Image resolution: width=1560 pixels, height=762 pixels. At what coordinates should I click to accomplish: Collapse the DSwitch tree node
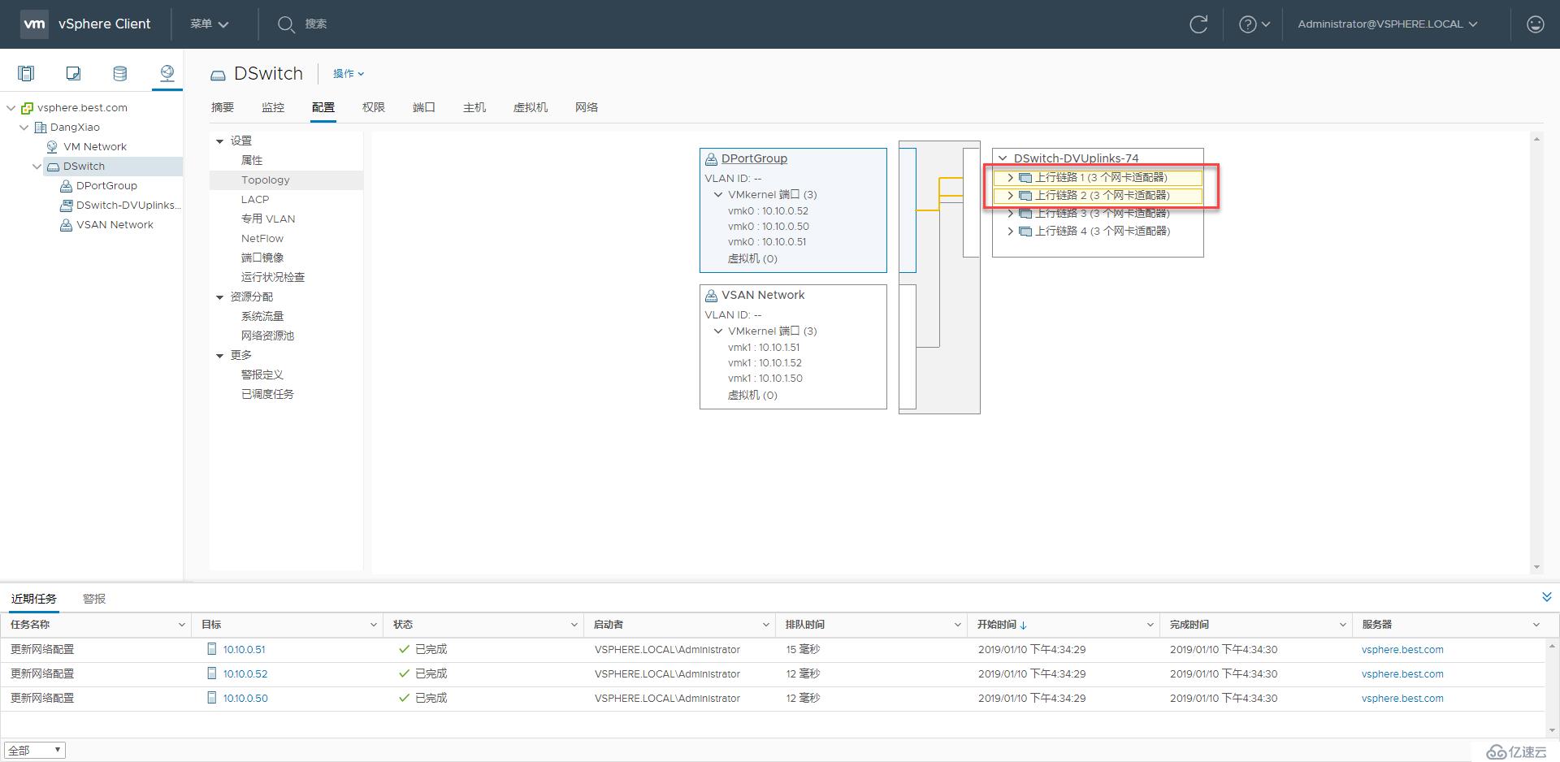pyautogui.click(x=37, y=167)
